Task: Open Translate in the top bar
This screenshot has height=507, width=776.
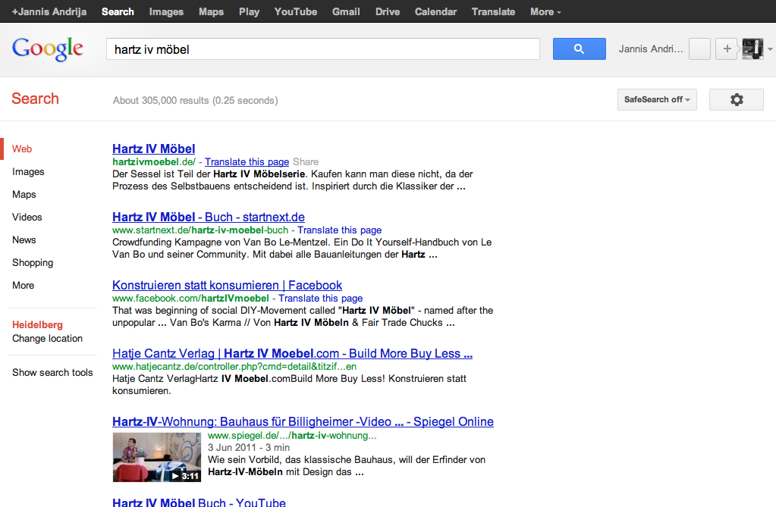Action: (x=493, y=11)
